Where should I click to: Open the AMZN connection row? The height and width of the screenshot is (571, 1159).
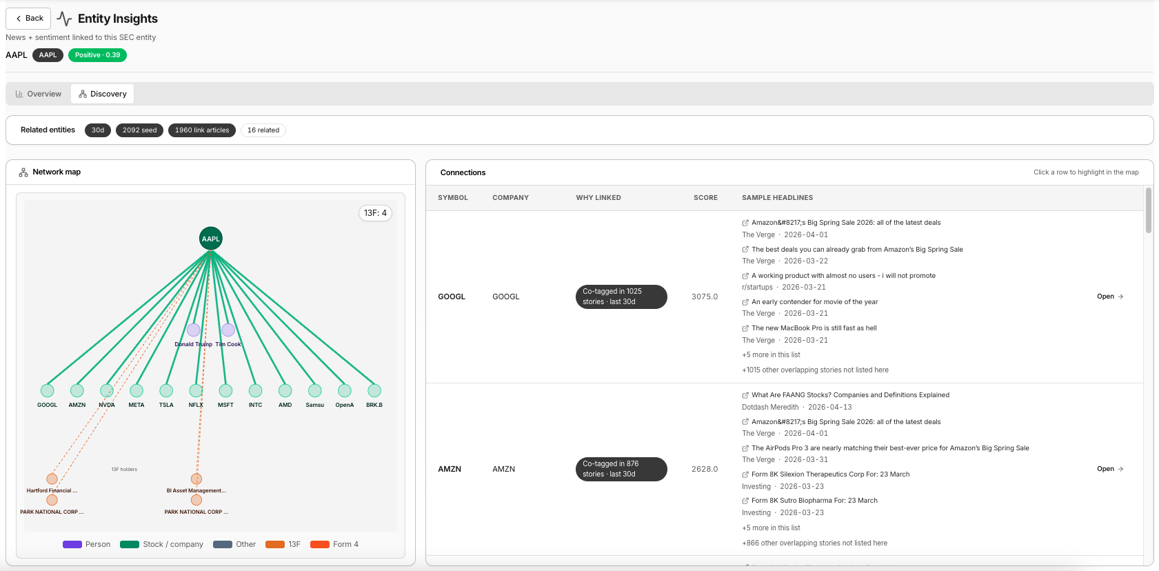click(x=1110, y=469)
